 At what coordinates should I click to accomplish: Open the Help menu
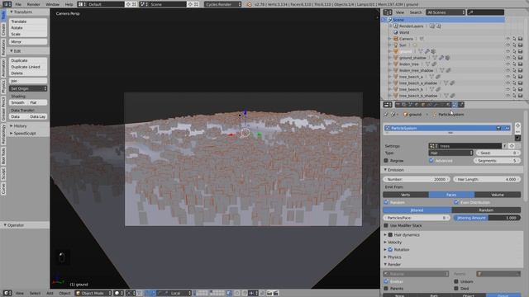tap(69, 4)
